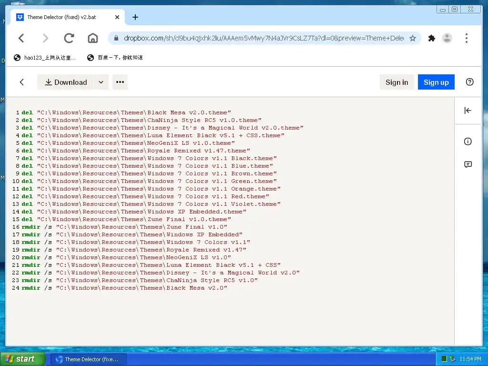Click line 21 rmdir Luna Element Black v5.1 + CSS
Screen dimensions: 488x366
click(x=151, y=265)
